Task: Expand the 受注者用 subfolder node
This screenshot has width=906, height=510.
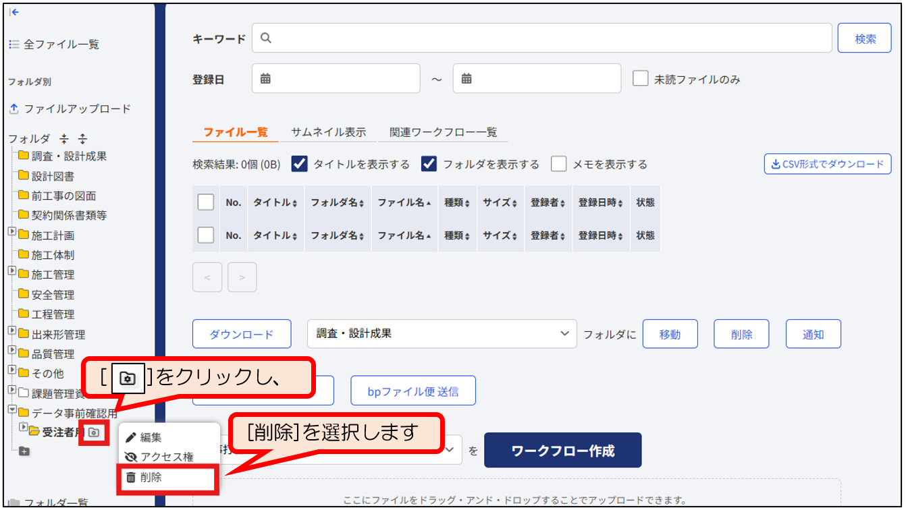Action: click(24, 427)
